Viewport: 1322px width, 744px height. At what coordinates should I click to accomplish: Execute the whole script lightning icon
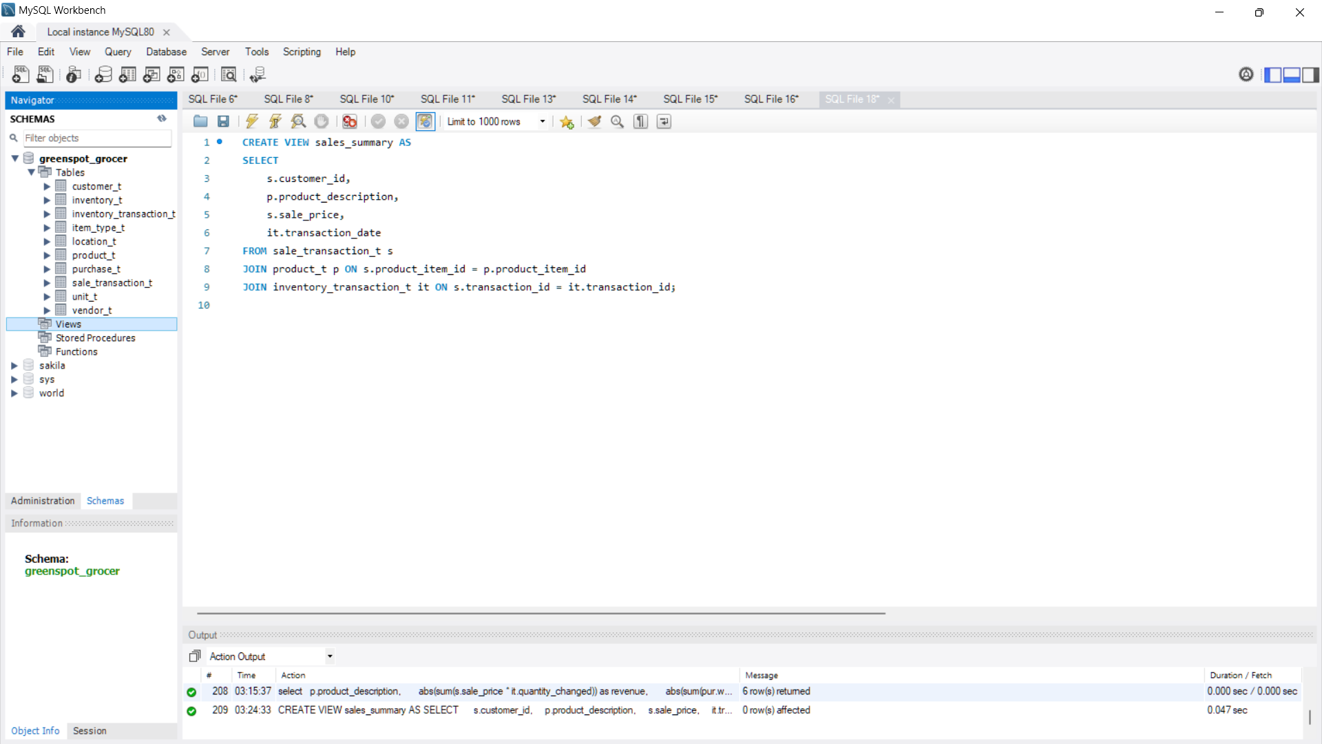[252, 121]
